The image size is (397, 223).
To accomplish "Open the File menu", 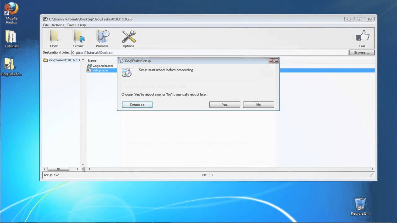I will click(x=46, y=25).
